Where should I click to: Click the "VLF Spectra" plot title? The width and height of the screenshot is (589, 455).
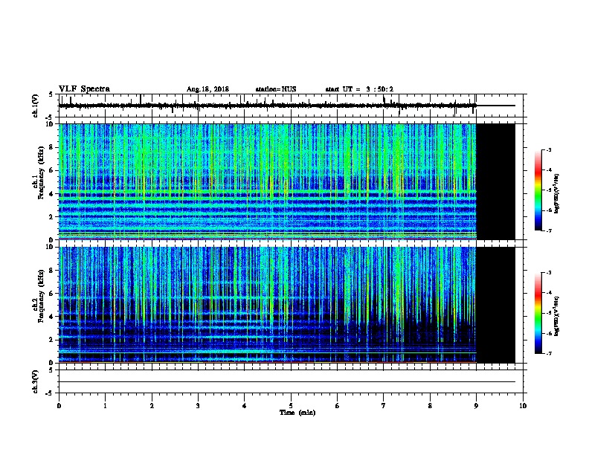tap(84, 89)
